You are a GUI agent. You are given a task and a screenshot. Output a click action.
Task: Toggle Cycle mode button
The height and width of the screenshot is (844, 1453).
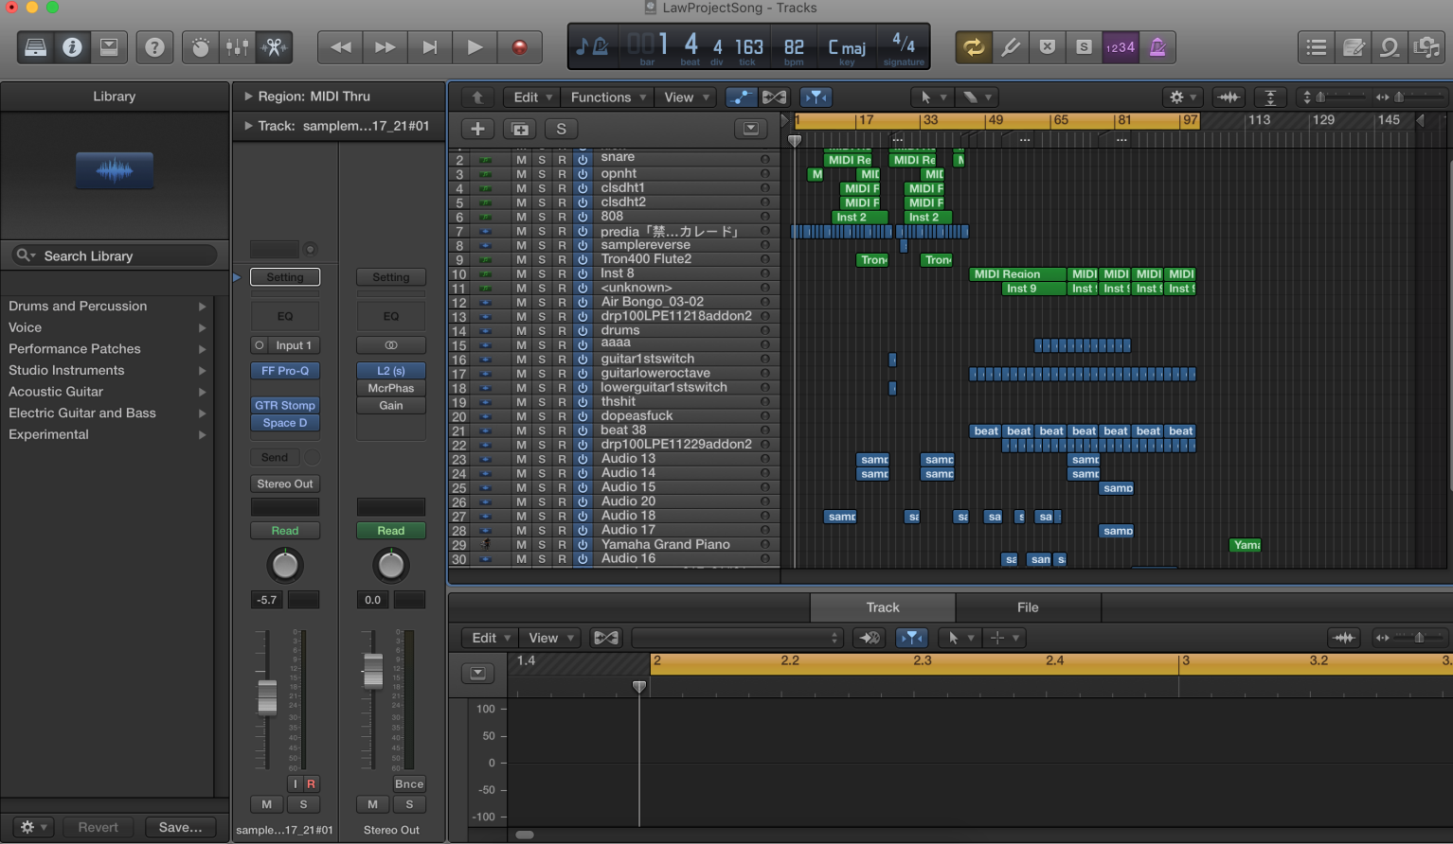[974, 47]
